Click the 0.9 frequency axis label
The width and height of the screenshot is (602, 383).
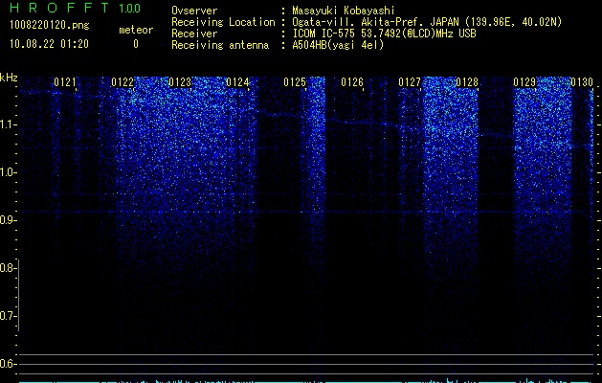point(9,220)
